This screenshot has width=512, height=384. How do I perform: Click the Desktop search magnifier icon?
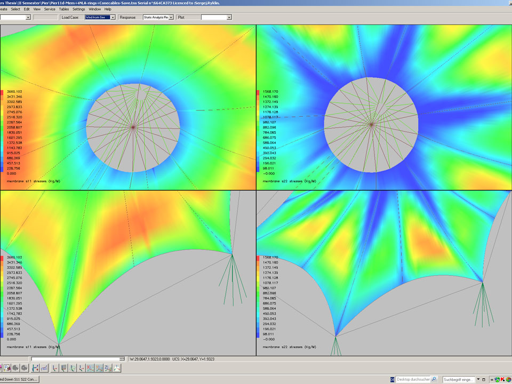(x=434, y=380)
